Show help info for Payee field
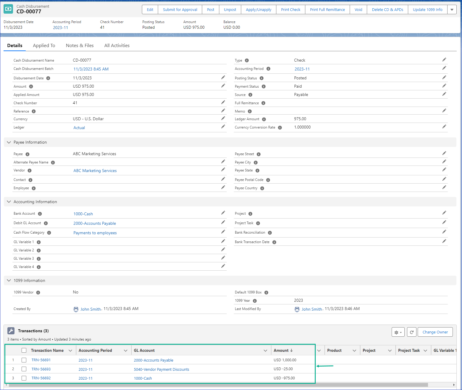Image resolution: width=462 pixels, height=390 pixels. (x=27, y=154)
